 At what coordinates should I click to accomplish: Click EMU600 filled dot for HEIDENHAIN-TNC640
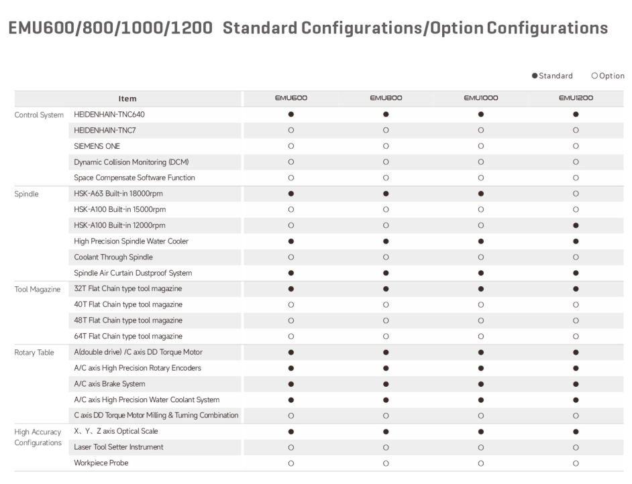291,115
